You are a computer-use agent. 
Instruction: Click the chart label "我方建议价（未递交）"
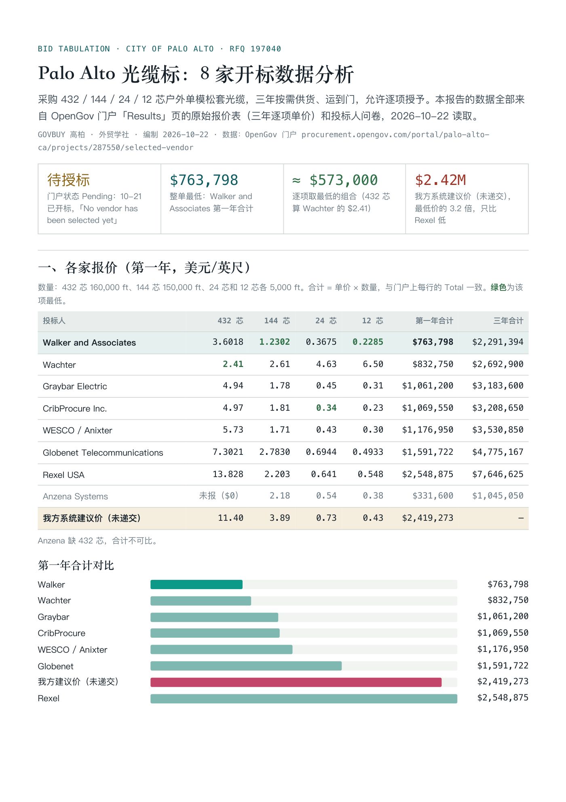[78, 682]
